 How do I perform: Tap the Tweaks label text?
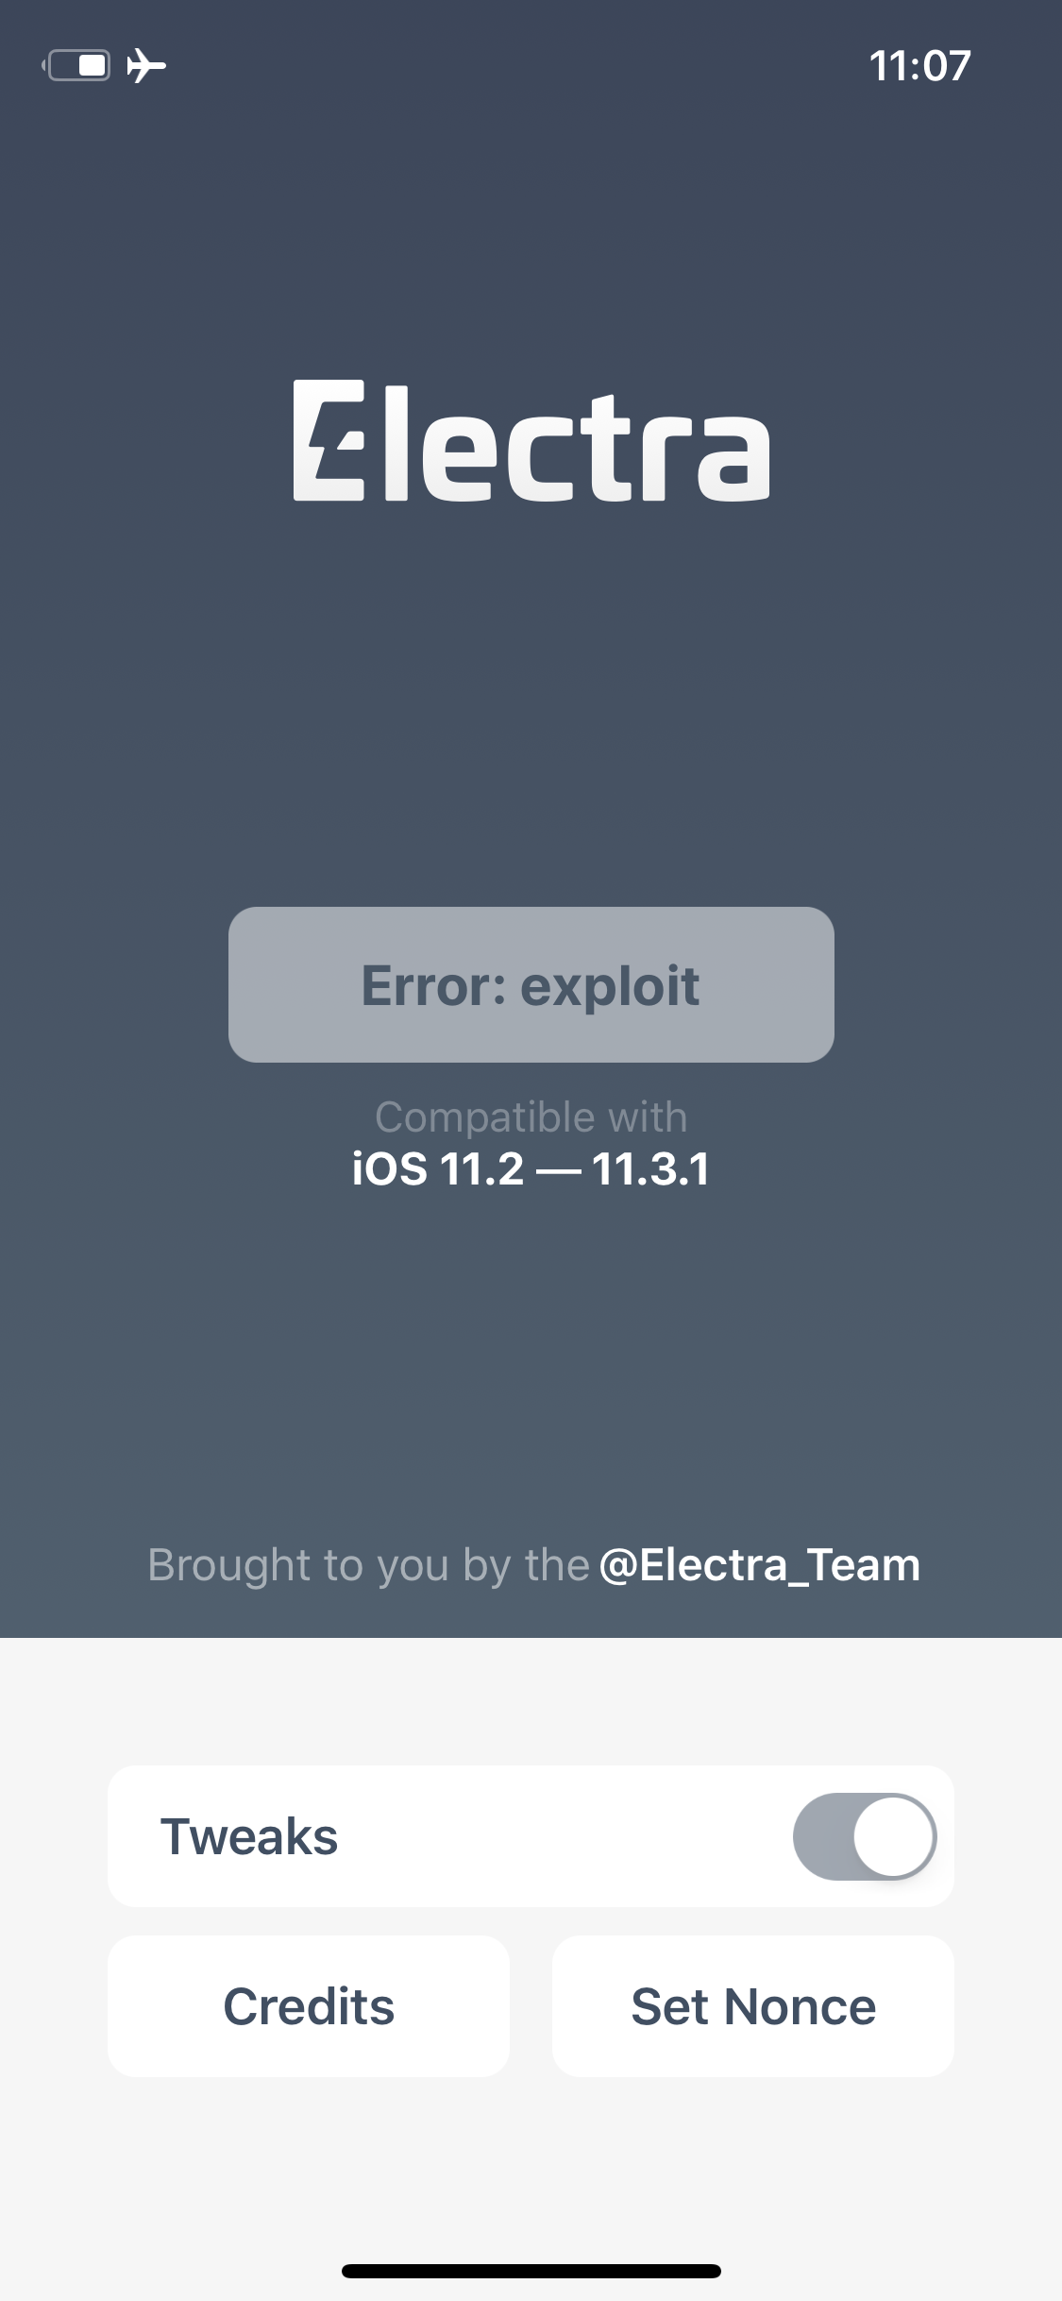click(249, 1836)
